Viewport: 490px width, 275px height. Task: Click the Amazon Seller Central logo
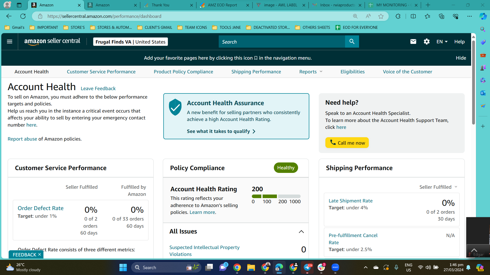click(x=52, y=42)
